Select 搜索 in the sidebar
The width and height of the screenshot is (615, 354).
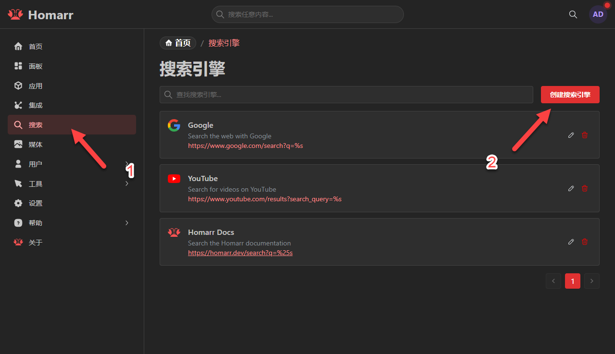(72, 125)
